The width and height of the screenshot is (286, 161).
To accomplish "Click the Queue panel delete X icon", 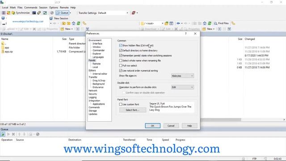I will tap(13, 134).
